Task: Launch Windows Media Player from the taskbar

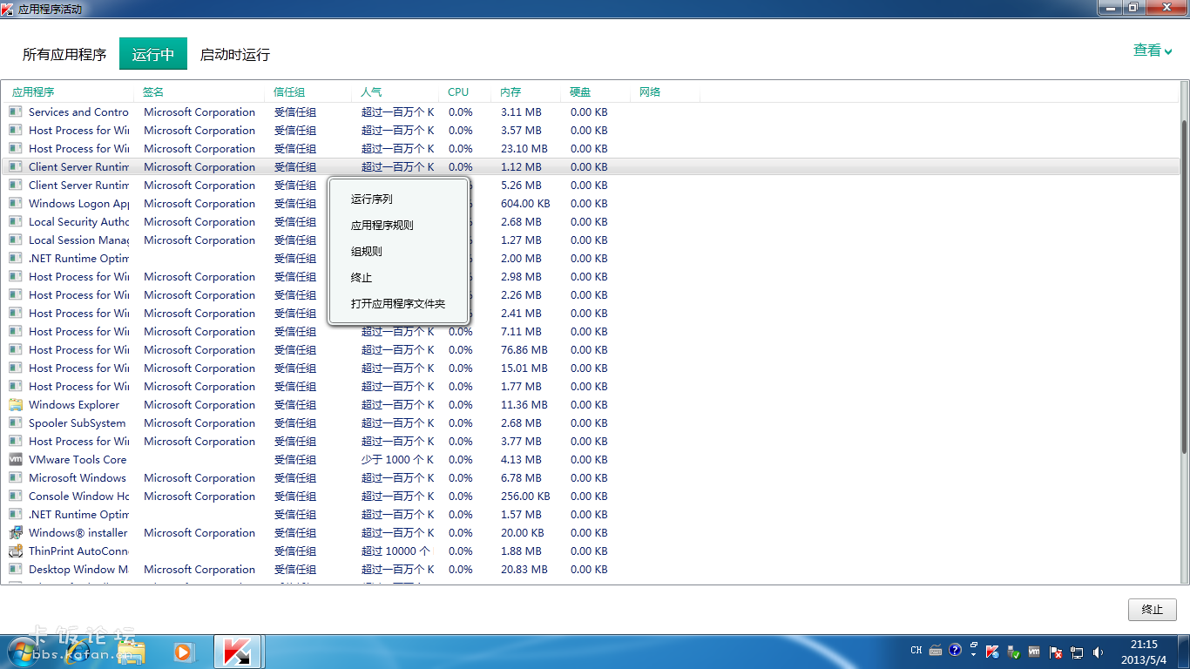Action: (182, 652)
